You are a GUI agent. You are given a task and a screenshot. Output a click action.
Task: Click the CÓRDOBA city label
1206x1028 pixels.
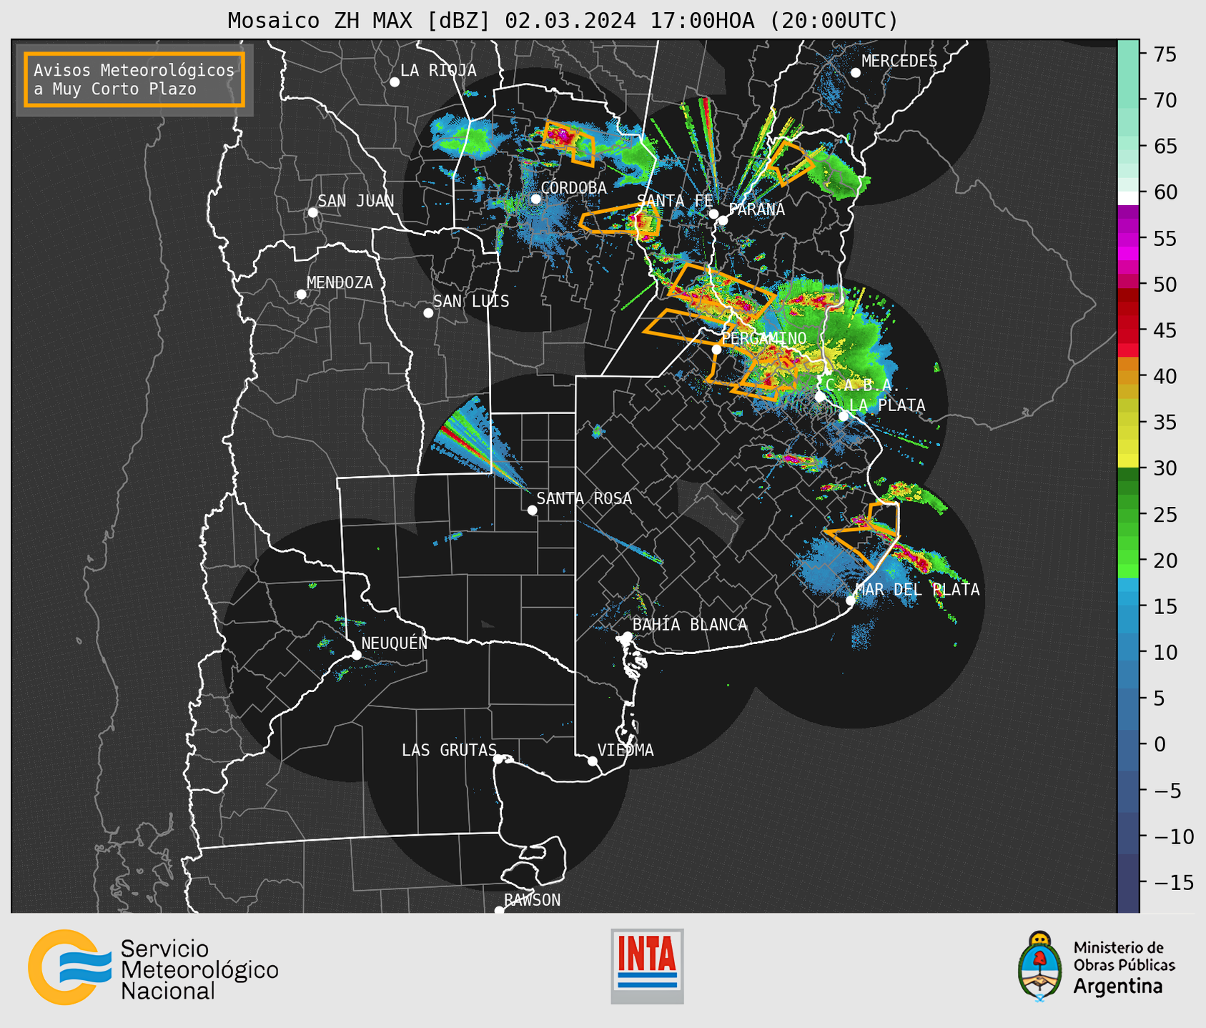(573, 188)
